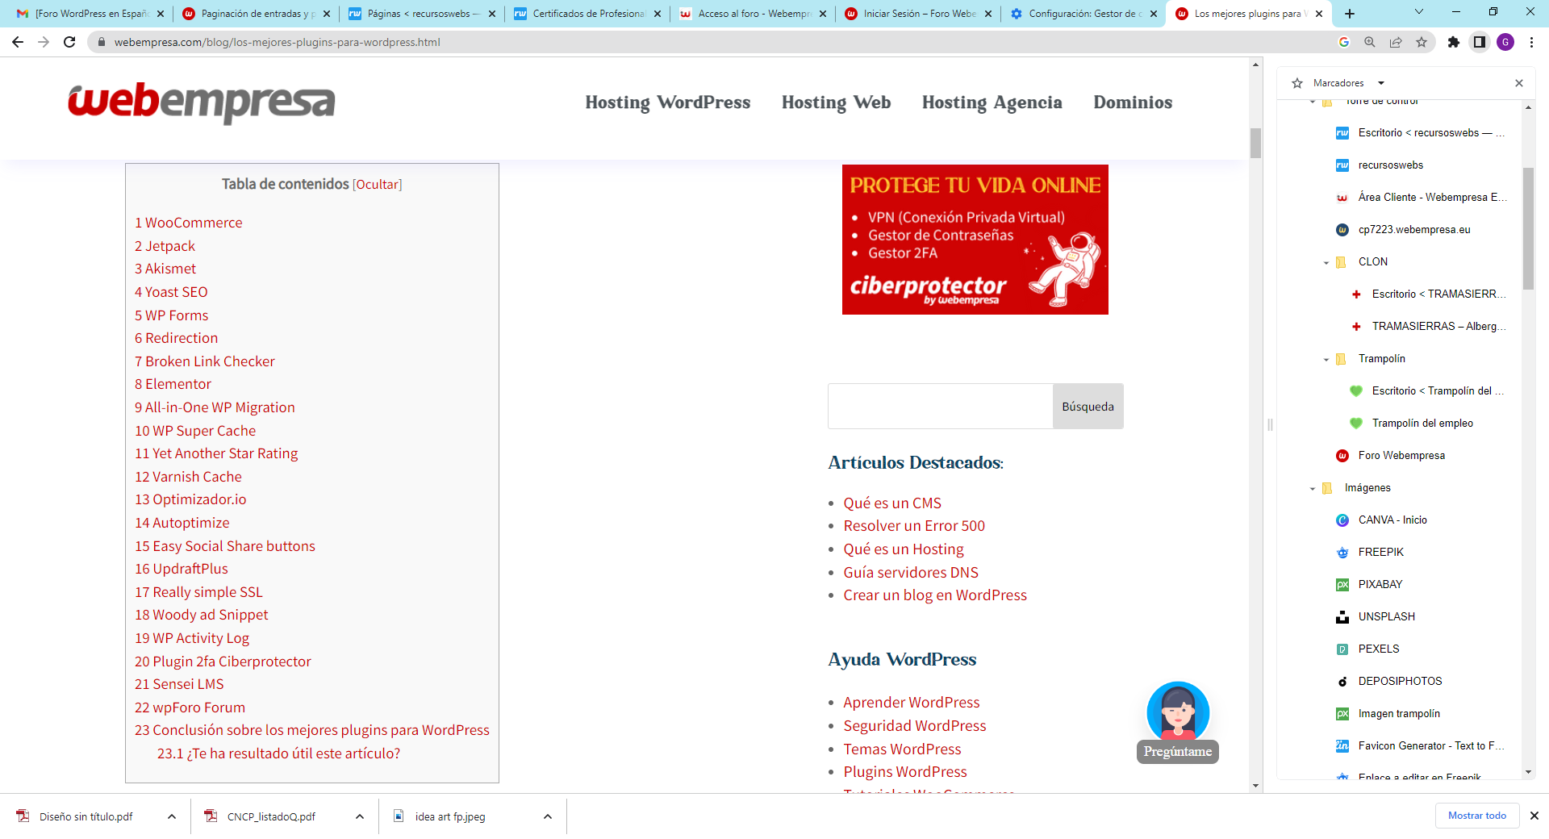Open the browser Extensions puzzle icon

click(1454, 42)
